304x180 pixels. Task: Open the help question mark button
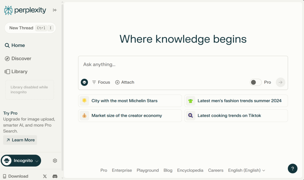pos(292,168)
